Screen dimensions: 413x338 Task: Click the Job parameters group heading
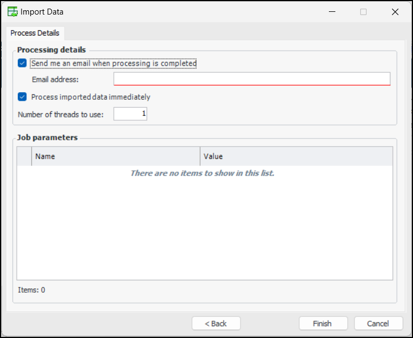coord(47,137)
